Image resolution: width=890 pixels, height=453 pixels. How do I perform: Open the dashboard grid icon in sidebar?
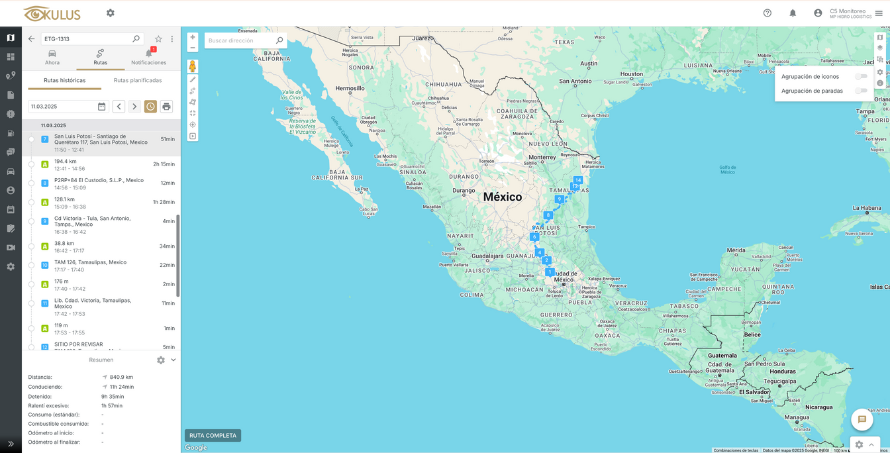point(11,57)
